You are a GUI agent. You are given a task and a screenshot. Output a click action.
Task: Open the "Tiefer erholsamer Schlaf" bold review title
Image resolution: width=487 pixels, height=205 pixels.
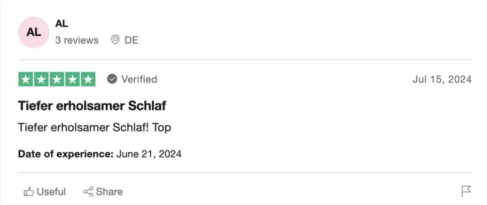click(x=92, y=106)
